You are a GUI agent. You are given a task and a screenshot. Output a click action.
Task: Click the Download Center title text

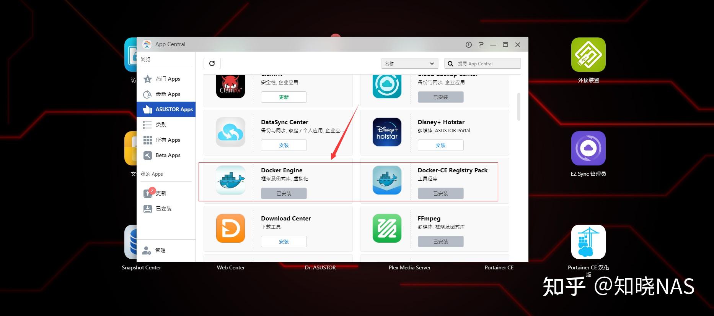click(286, 219)
